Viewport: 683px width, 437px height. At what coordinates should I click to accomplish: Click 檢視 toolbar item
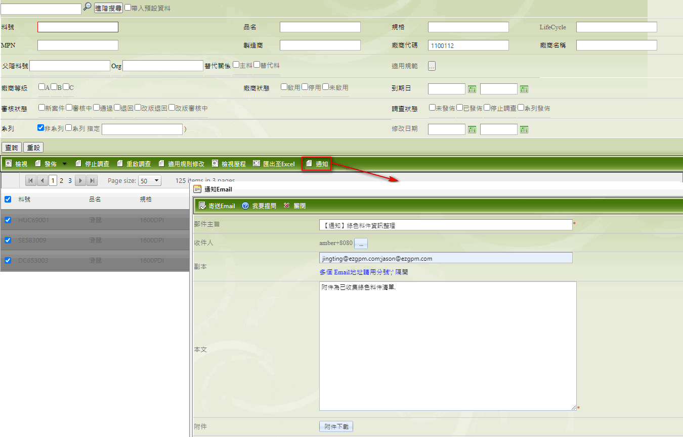click(16, 164)
